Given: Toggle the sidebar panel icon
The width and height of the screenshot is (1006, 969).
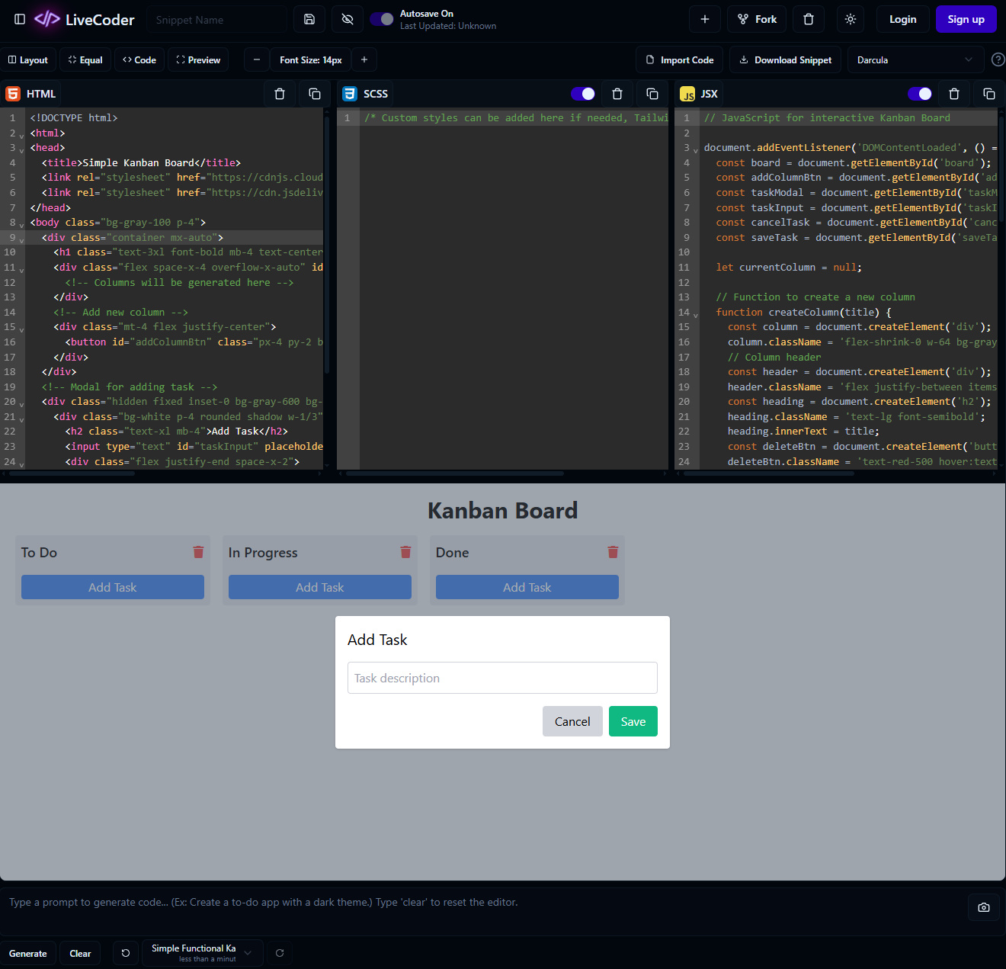Looking at the screenshot, I should [x=20, y=19].
